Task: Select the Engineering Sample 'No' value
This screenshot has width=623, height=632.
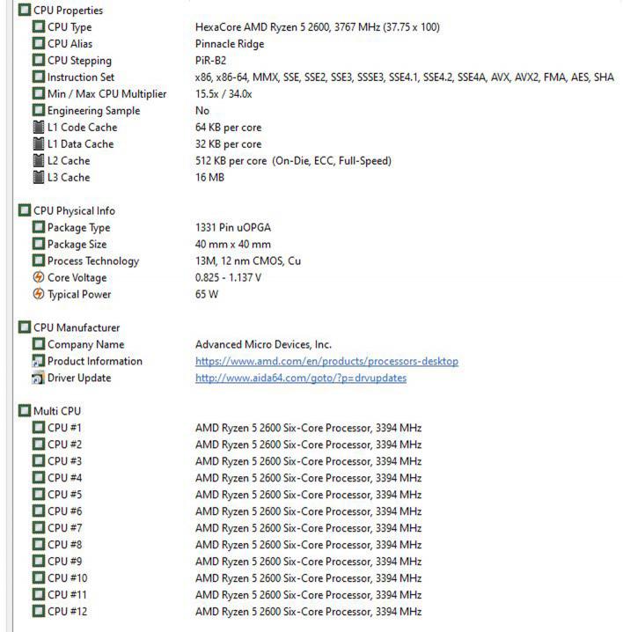Action: 202,110
